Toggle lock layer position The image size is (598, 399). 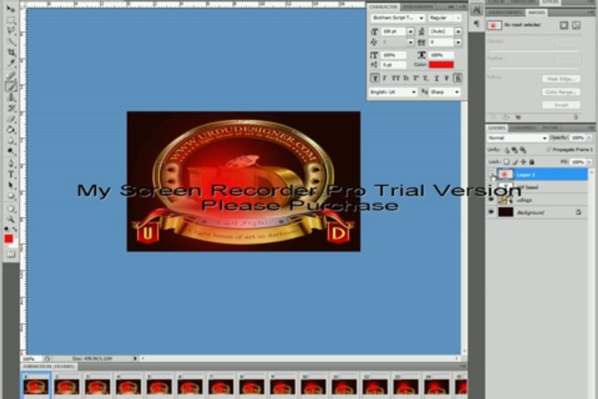coord(523,162)
